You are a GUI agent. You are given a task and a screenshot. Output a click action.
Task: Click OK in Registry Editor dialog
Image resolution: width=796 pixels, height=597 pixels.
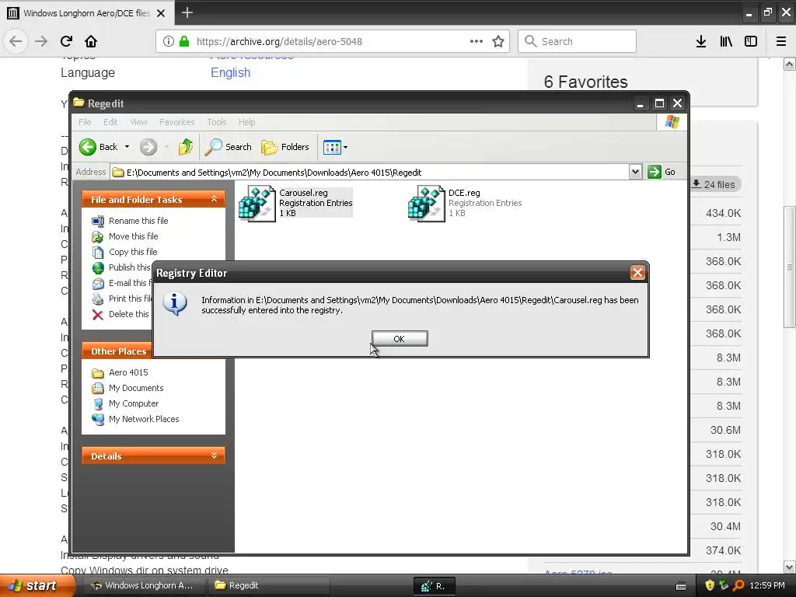point(400,339)
